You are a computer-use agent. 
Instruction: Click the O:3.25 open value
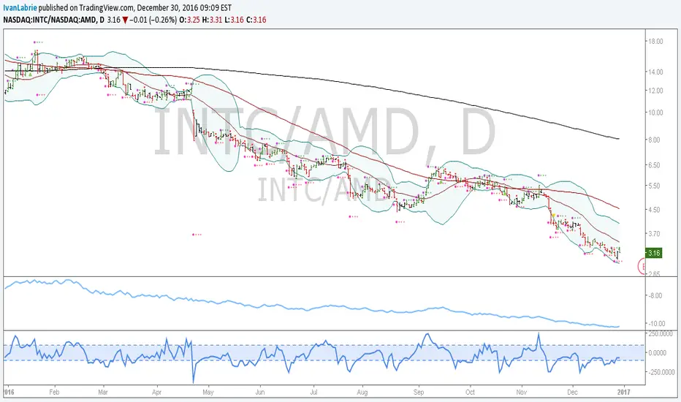tap(189, 20)
